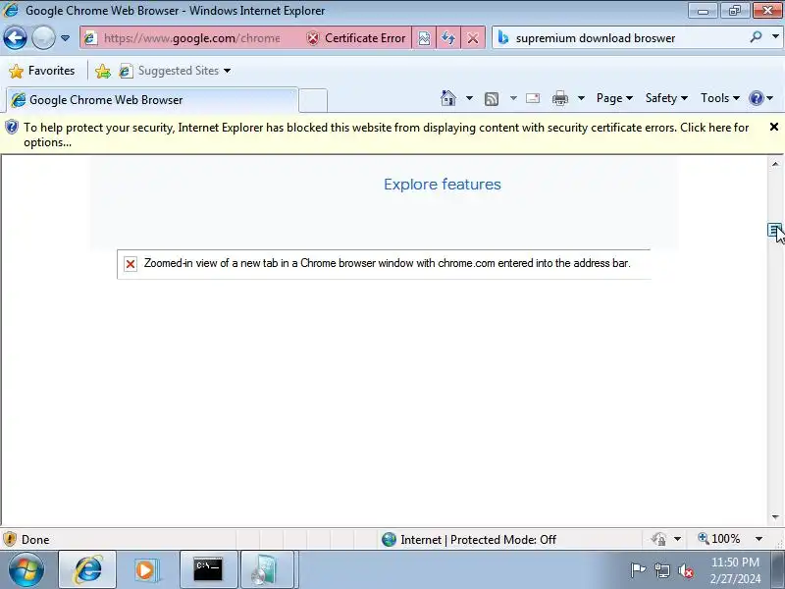Expand the Print options dropdown arrow

coord(581,98)
